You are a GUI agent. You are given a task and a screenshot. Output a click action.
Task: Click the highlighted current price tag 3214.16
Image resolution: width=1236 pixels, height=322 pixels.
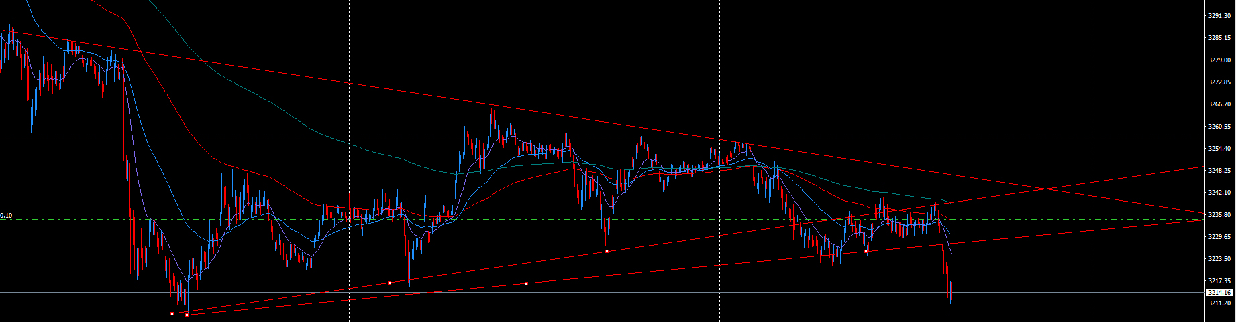pos(1219,293)
